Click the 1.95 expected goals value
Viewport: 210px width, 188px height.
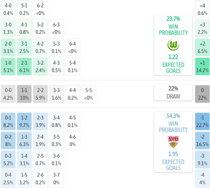coord(173,154)
